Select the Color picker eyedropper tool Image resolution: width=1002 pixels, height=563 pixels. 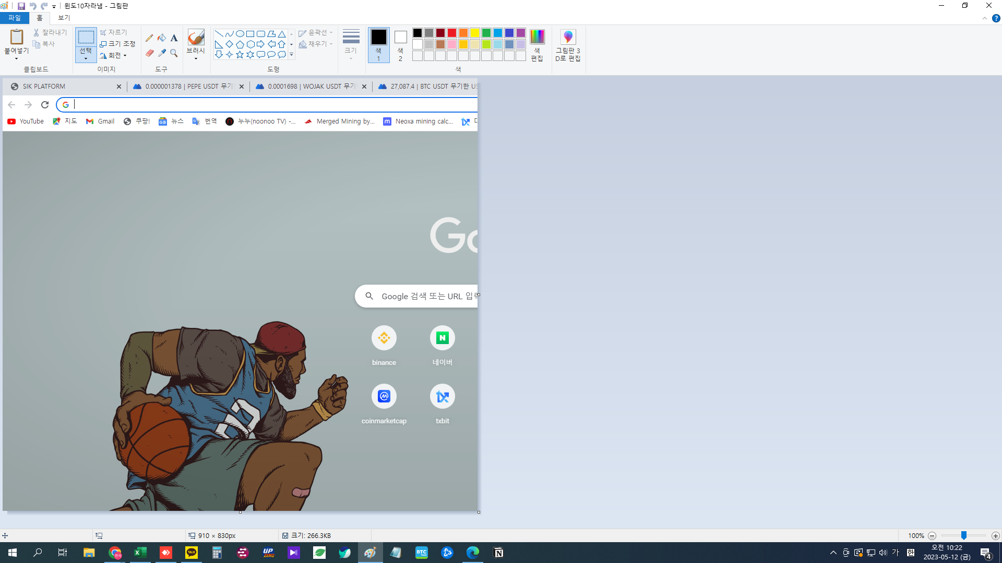(162, 53)
